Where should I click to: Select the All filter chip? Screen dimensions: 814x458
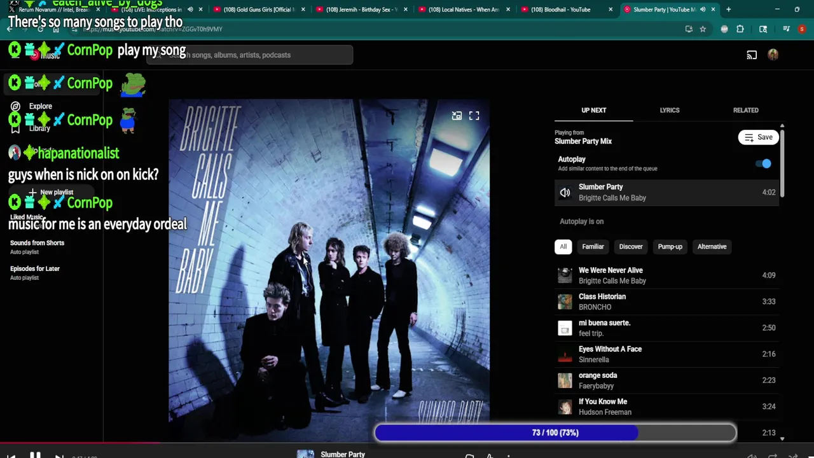point(563,247)
